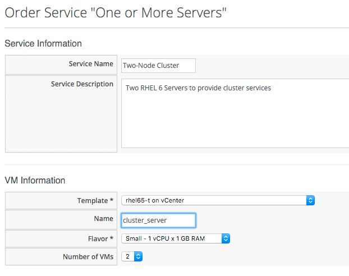Click the "Two-Node Cluster" text value
Viewport: 349px width, 276px height.
click(151, 66)
